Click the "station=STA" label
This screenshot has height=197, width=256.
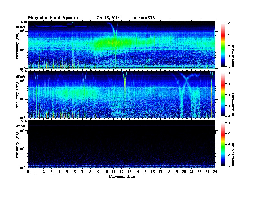point(144,18)
